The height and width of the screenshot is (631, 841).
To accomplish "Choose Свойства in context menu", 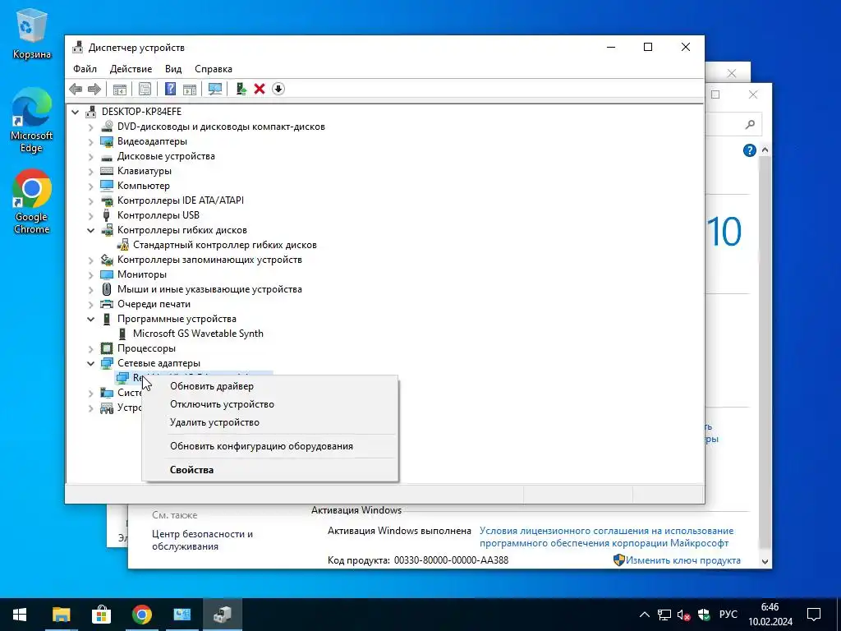I will (270, 470).
